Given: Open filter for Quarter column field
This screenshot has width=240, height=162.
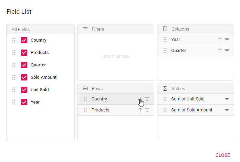Looking at the screenshot, I should point(227,51).
